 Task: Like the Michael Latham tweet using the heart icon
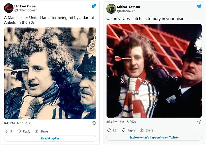point(109,130)
